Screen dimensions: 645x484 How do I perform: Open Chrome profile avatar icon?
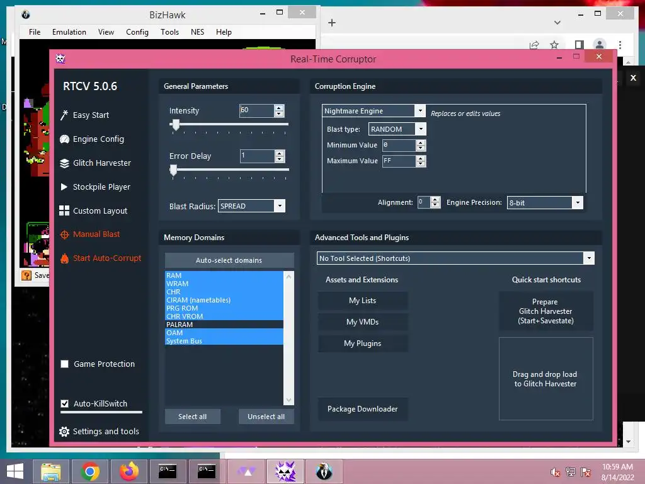click(600, 45)
